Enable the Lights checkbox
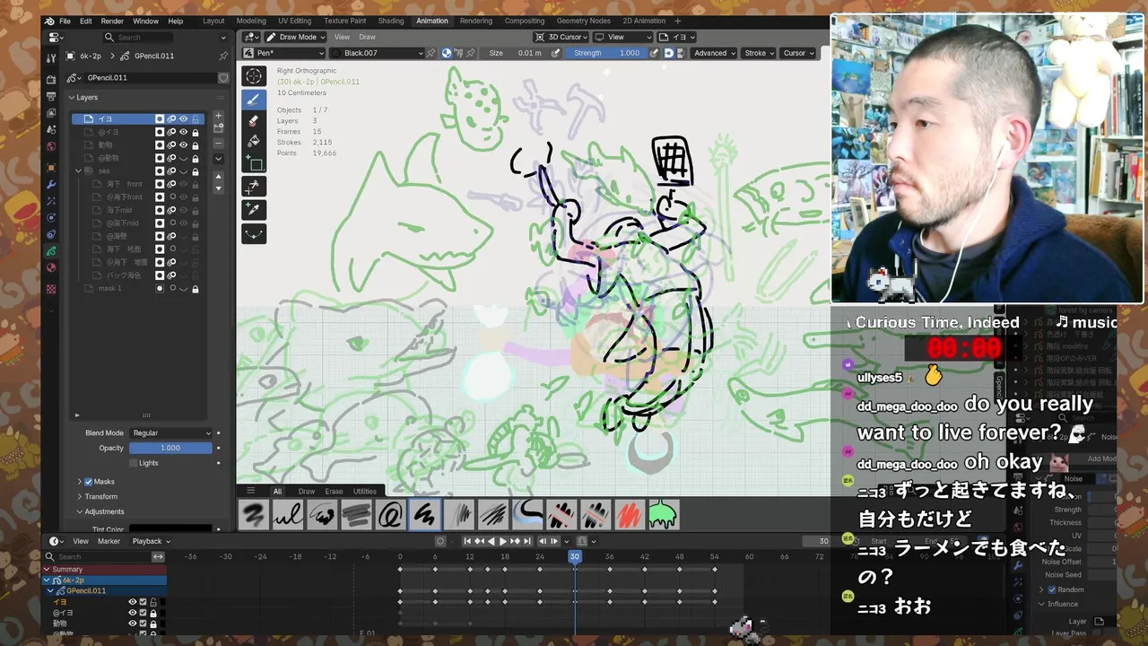1148x646 pixels. click(134, 463)
